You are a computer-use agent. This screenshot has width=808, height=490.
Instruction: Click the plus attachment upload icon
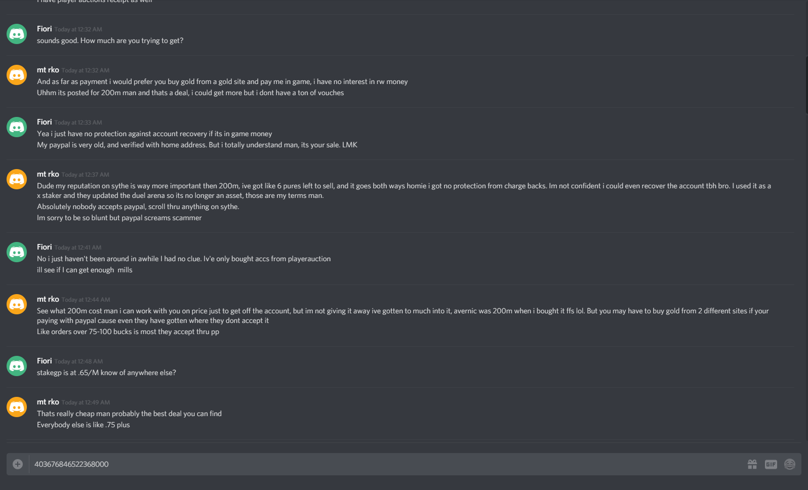pos(18,464)
